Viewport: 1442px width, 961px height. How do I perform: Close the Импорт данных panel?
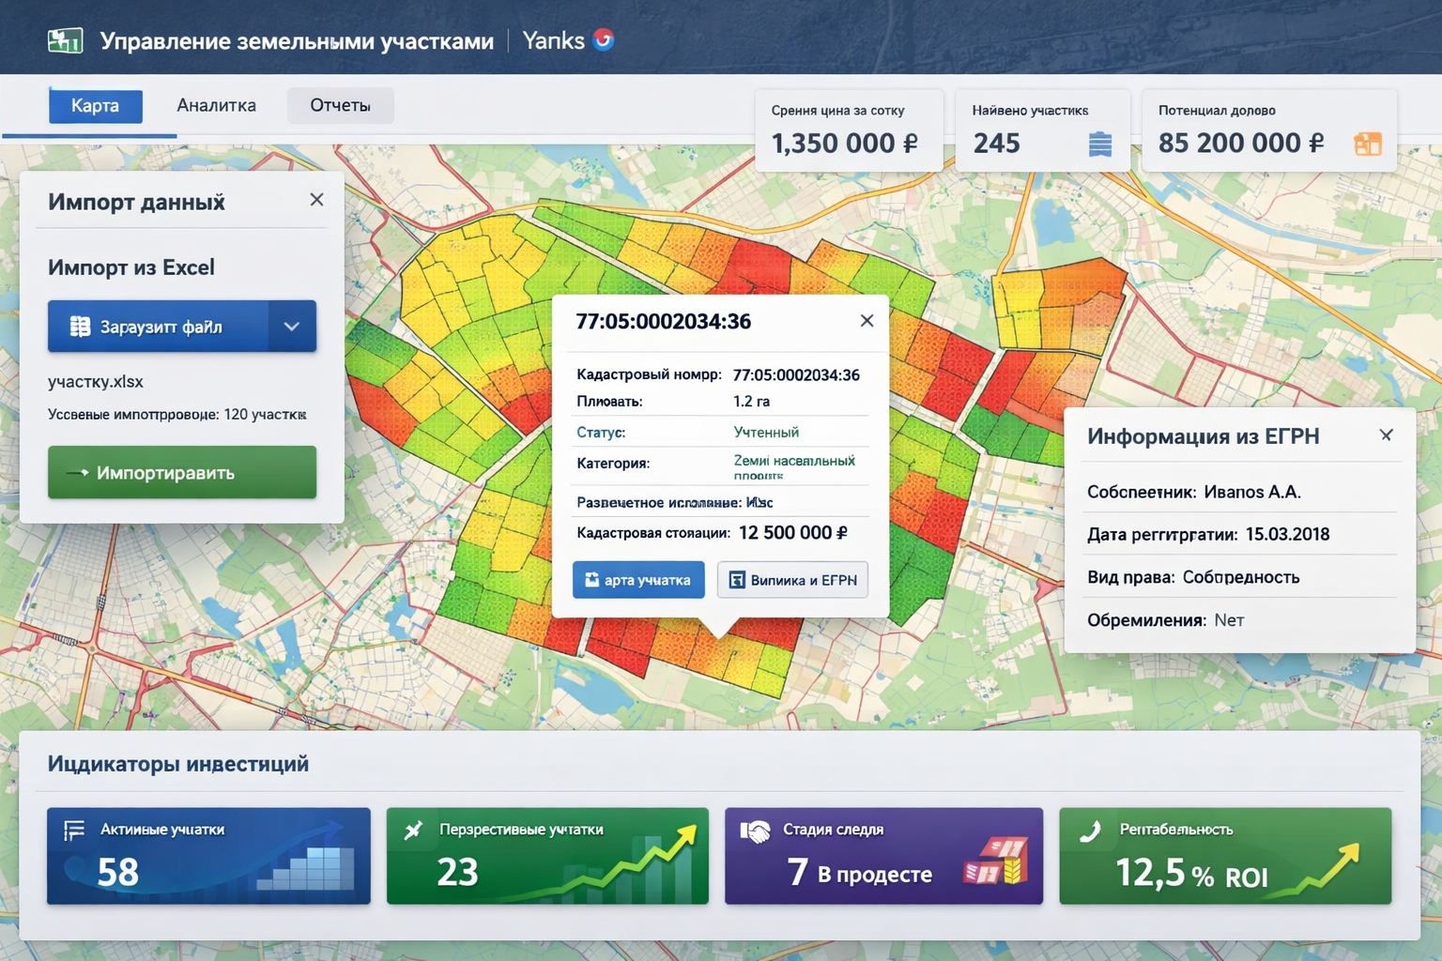pyautogui.click(x=316, y=200)
